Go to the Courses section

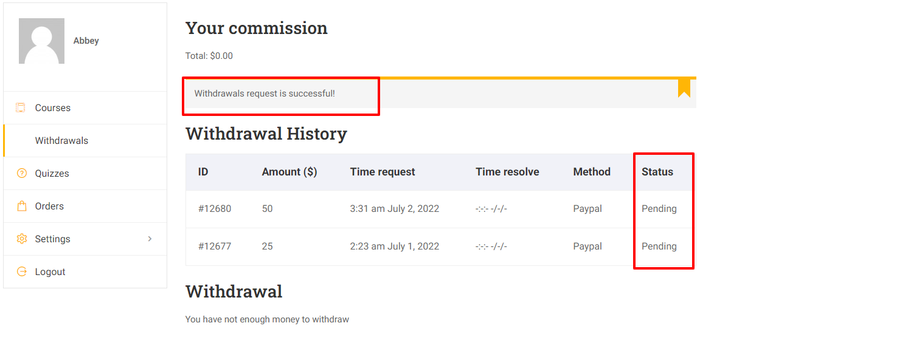pos(53,107)
